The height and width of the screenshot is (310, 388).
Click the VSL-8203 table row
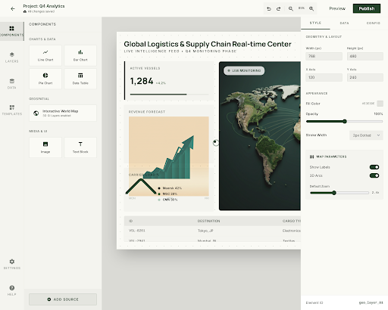(212, 231)
